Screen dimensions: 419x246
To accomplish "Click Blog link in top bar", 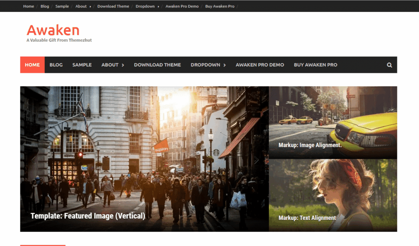I will [45, 6].
